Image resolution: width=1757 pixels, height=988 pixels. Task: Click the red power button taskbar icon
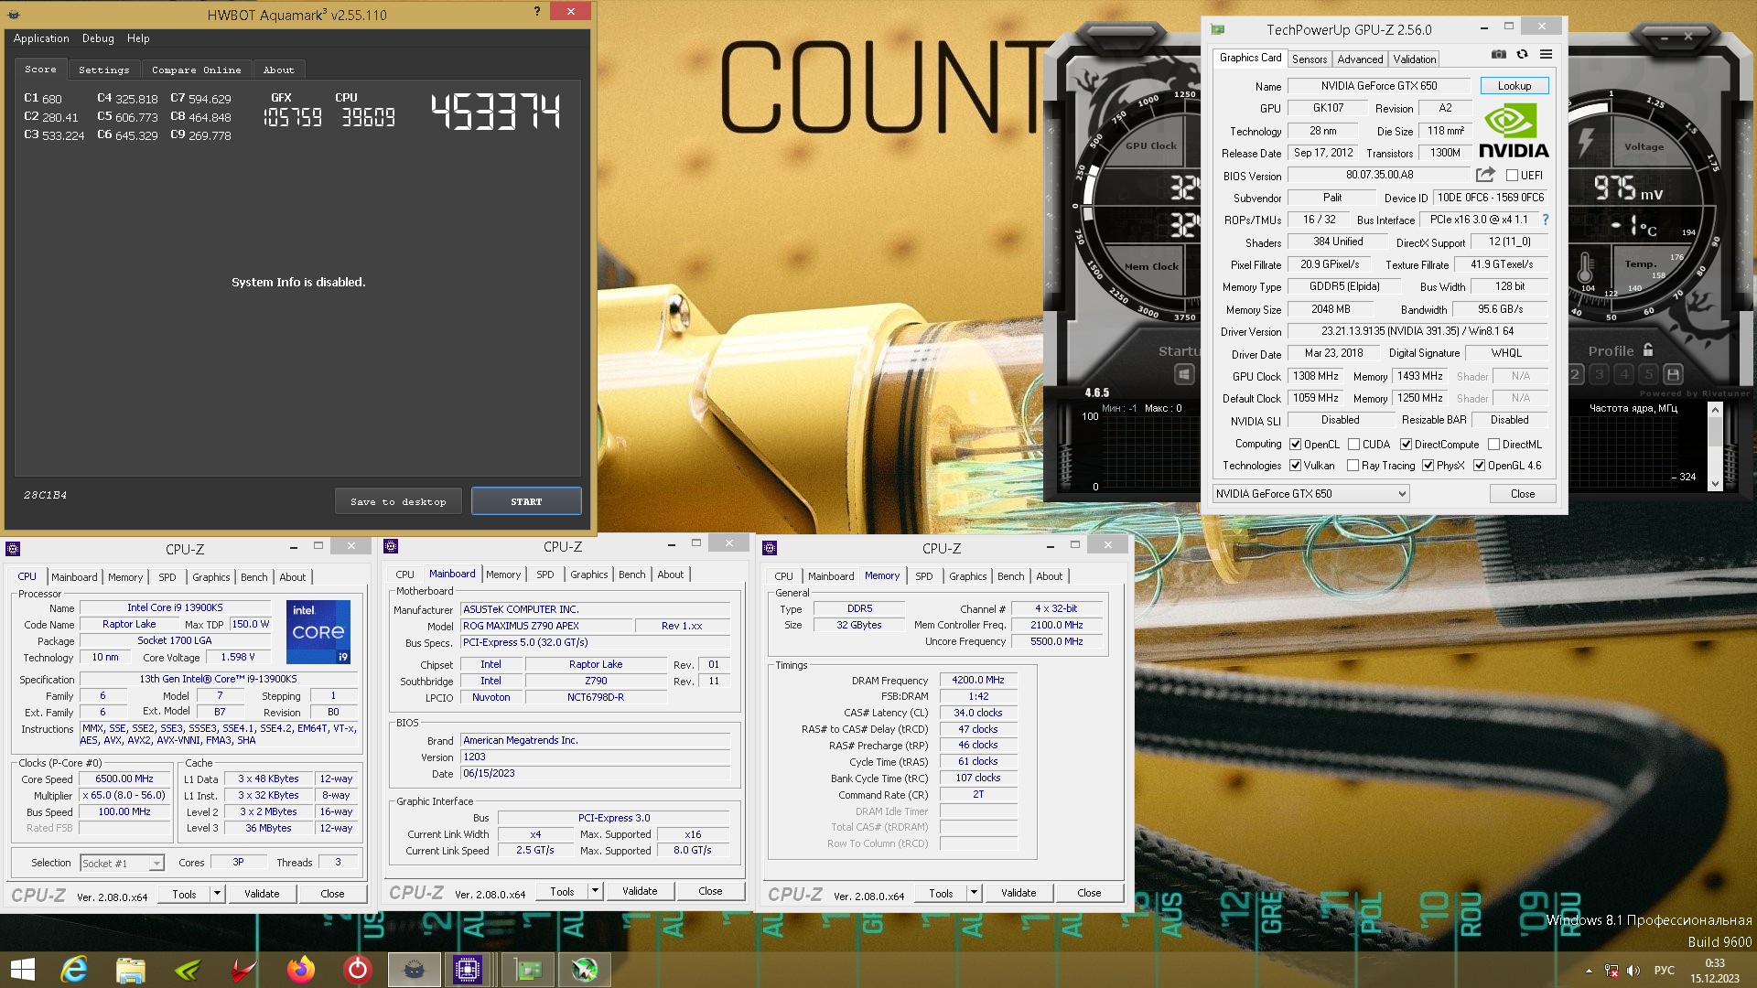357,970
